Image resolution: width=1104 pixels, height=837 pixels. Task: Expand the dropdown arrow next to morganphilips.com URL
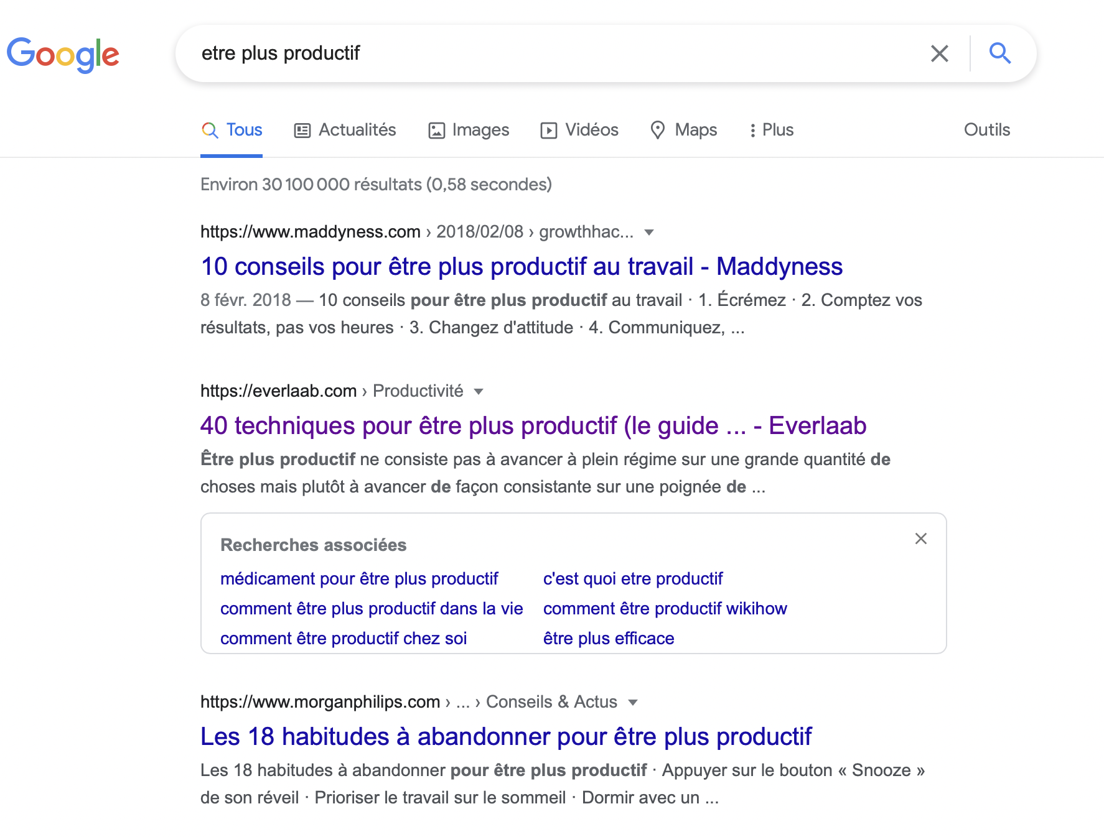tap(633, 703)
